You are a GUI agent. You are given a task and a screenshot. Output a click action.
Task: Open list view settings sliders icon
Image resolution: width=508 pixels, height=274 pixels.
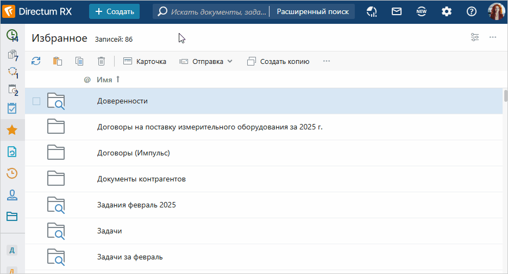(x=475, y=37)
